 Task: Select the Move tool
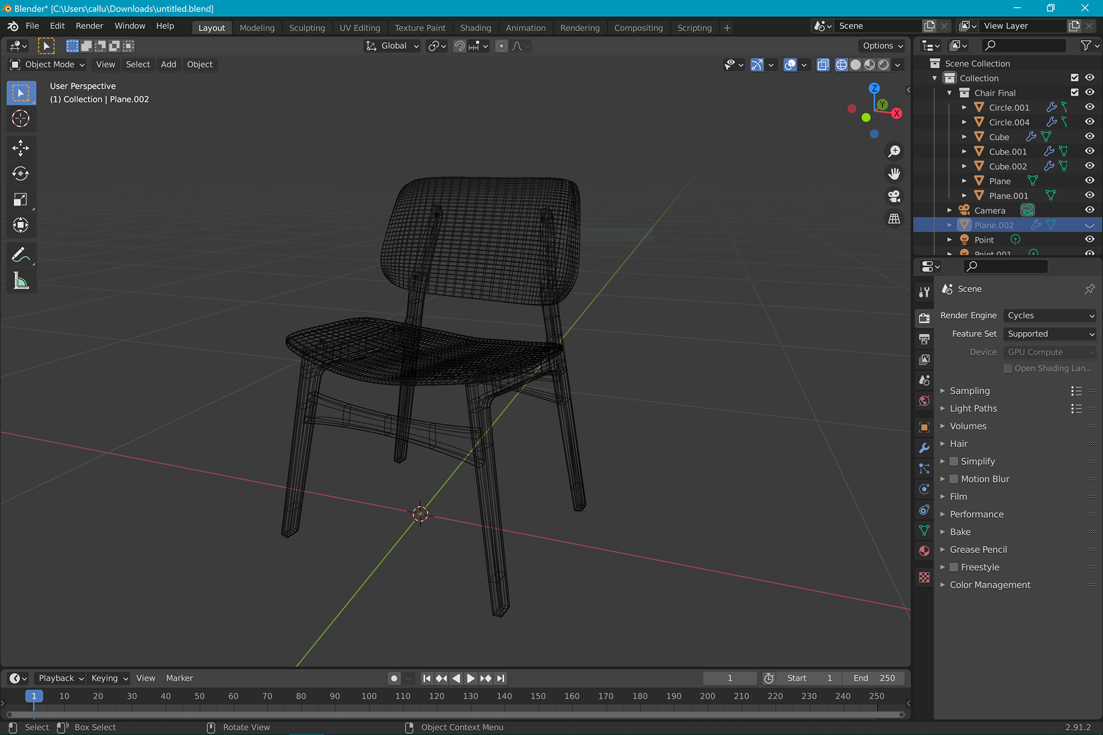click(x=21, y=148)
